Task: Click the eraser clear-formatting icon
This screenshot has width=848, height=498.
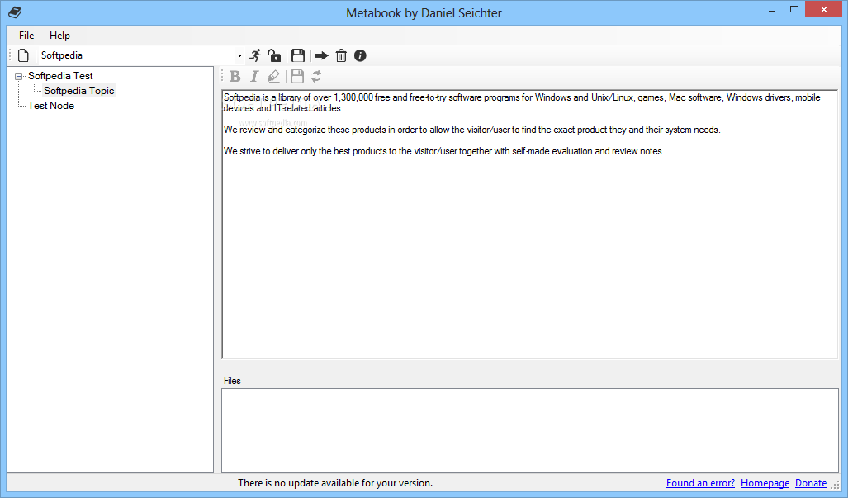Action: pos(273,76)
